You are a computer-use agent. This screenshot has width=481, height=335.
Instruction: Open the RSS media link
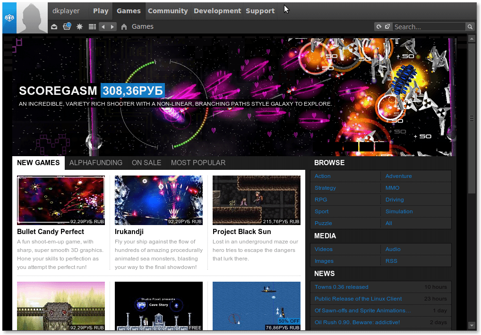(x=391, y=261)
